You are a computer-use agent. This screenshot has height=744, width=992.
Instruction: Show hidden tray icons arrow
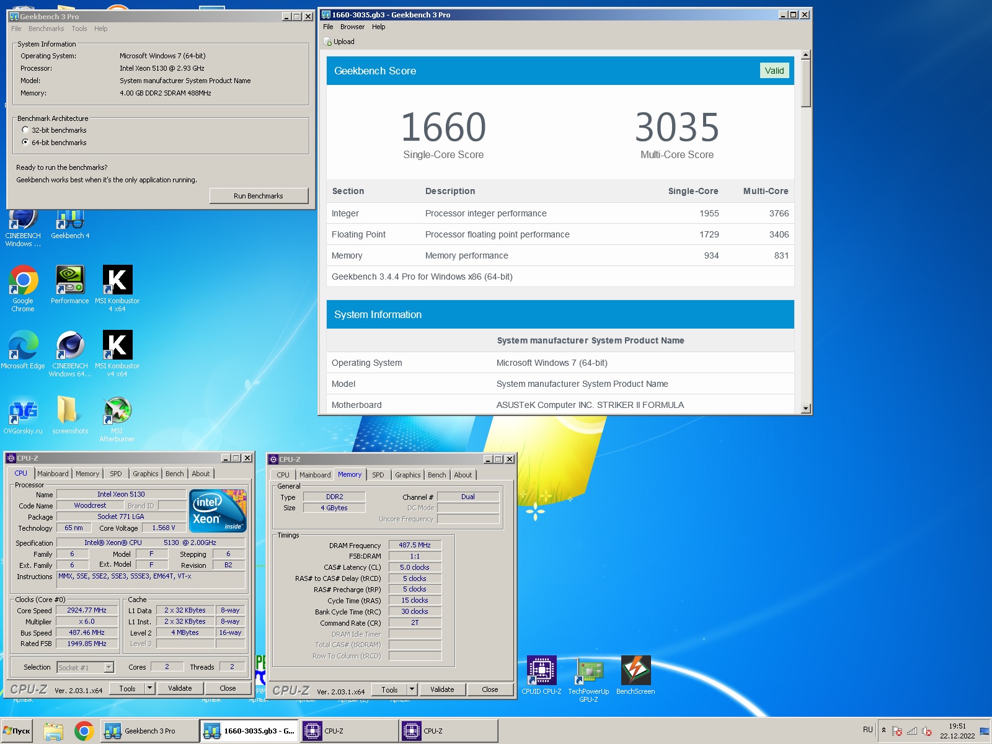pos(883,730)
